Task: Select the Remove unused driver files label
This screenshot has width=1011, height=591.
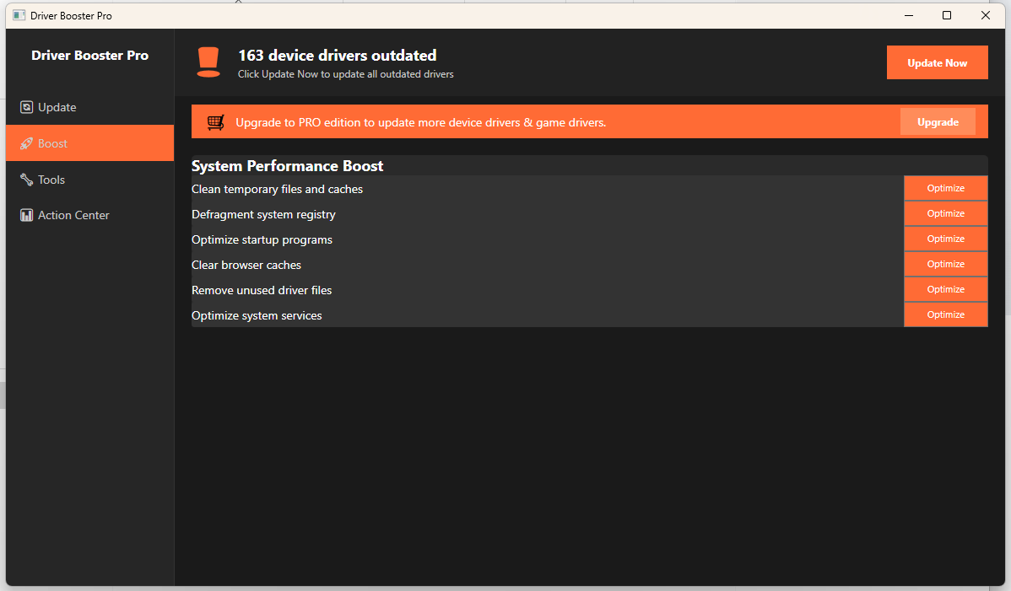Action: pyautogui.click(x=261, y=290)
